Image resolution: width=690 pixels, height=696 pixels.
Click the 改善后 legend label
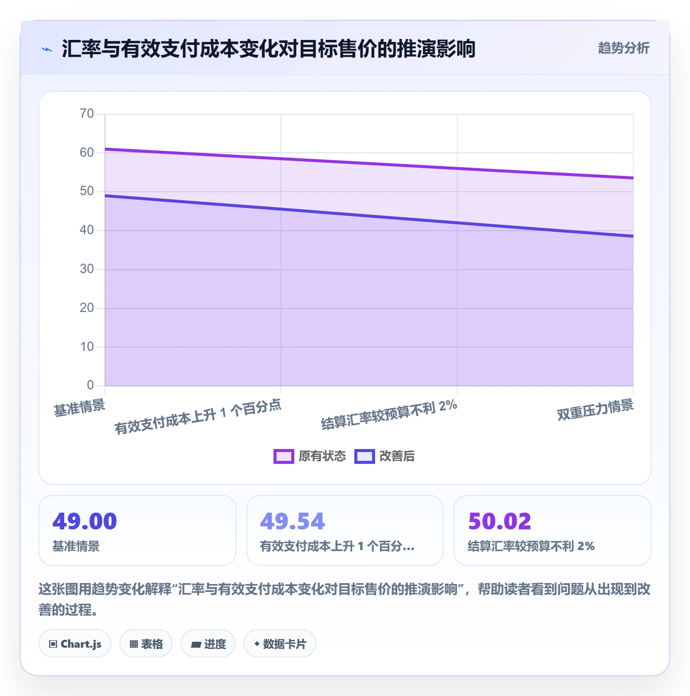click(x=397, y=456)
